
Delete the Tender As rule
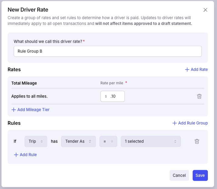(x=197, y=141)
